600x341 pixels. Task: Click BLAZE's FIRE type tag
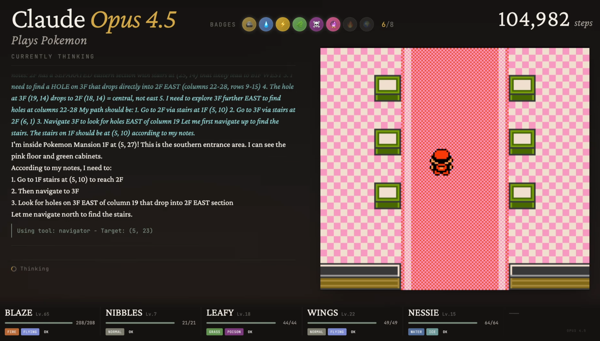click(12, 332)
